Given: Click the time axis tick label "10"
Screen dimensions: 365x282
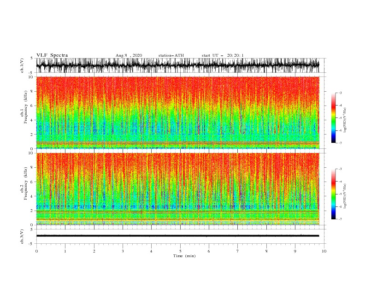Looking at the screenshot, I should [324, 251].
